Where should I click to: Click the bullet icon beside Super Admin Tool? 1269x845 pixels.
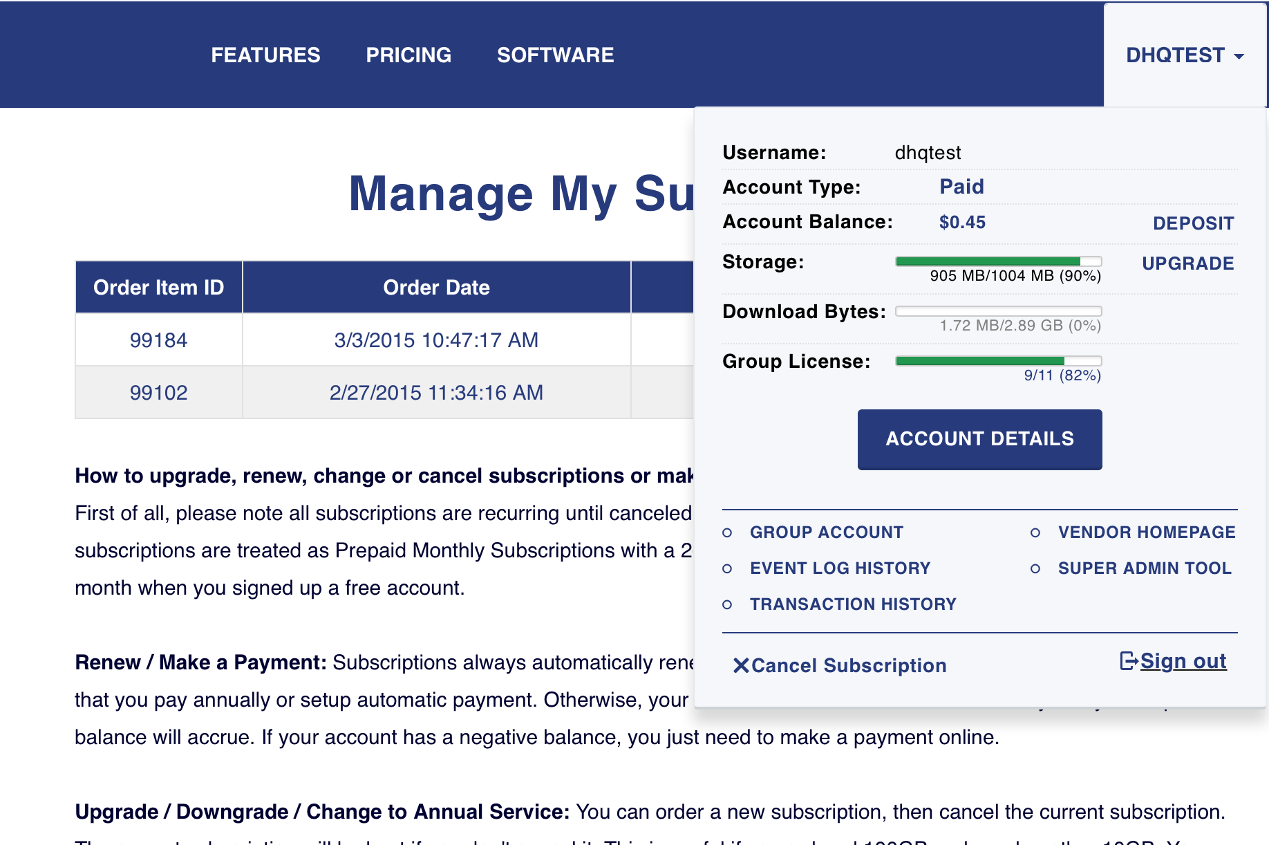click(1035, 568)
